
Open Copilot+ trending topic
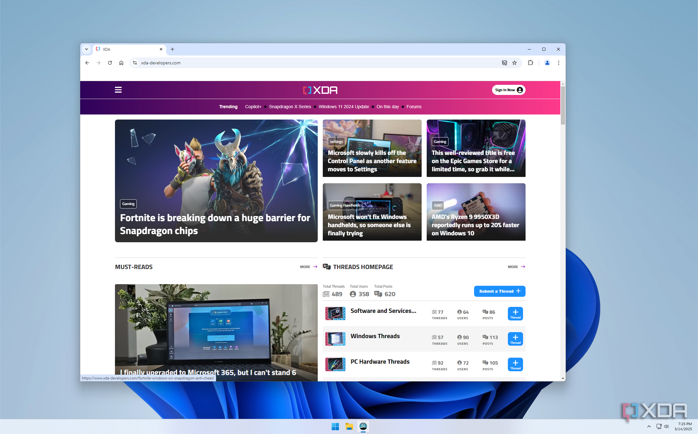tap(253, 107)
